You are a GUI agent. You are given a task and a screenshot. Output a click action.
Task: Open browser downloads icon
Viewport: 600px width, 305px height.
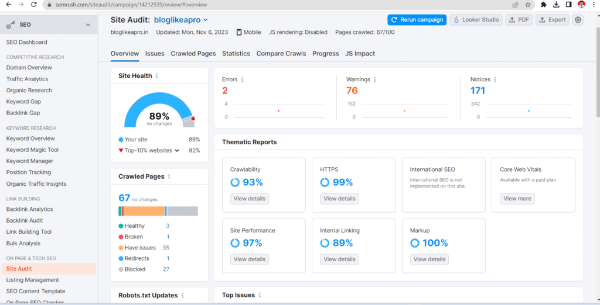click(556, 5)
